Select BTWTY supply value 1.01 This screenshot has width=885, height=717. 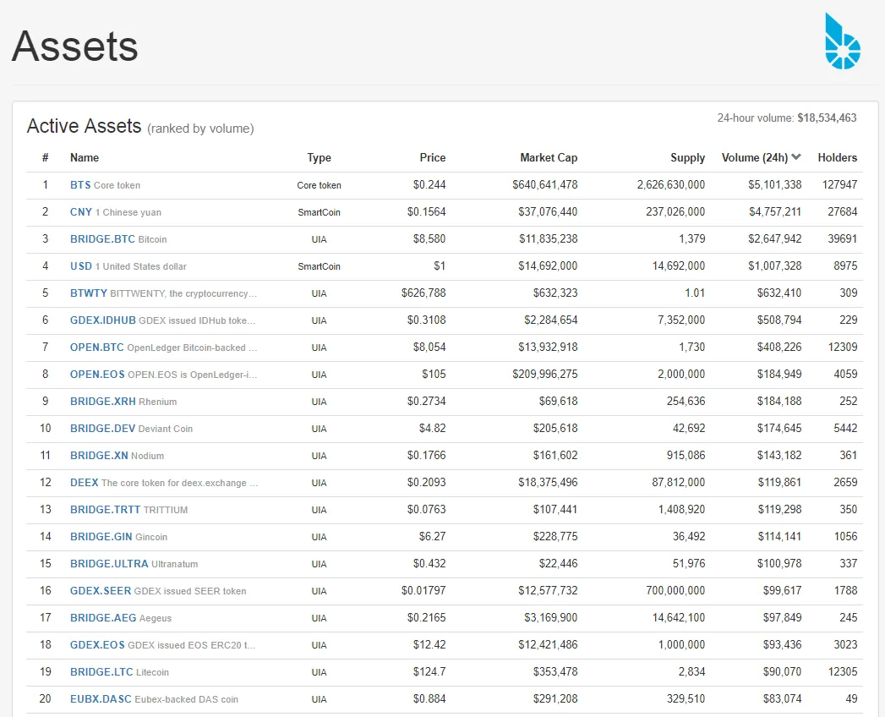point(695,293)
